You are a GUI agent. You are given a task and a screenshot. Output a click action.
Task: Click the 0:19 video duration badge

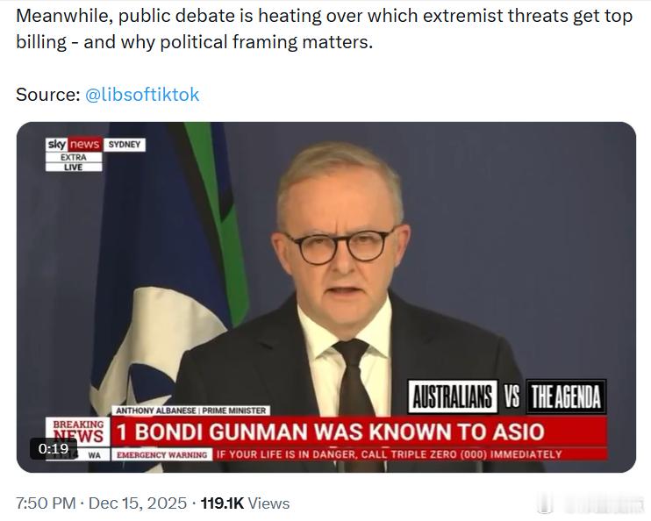[54, 448]
